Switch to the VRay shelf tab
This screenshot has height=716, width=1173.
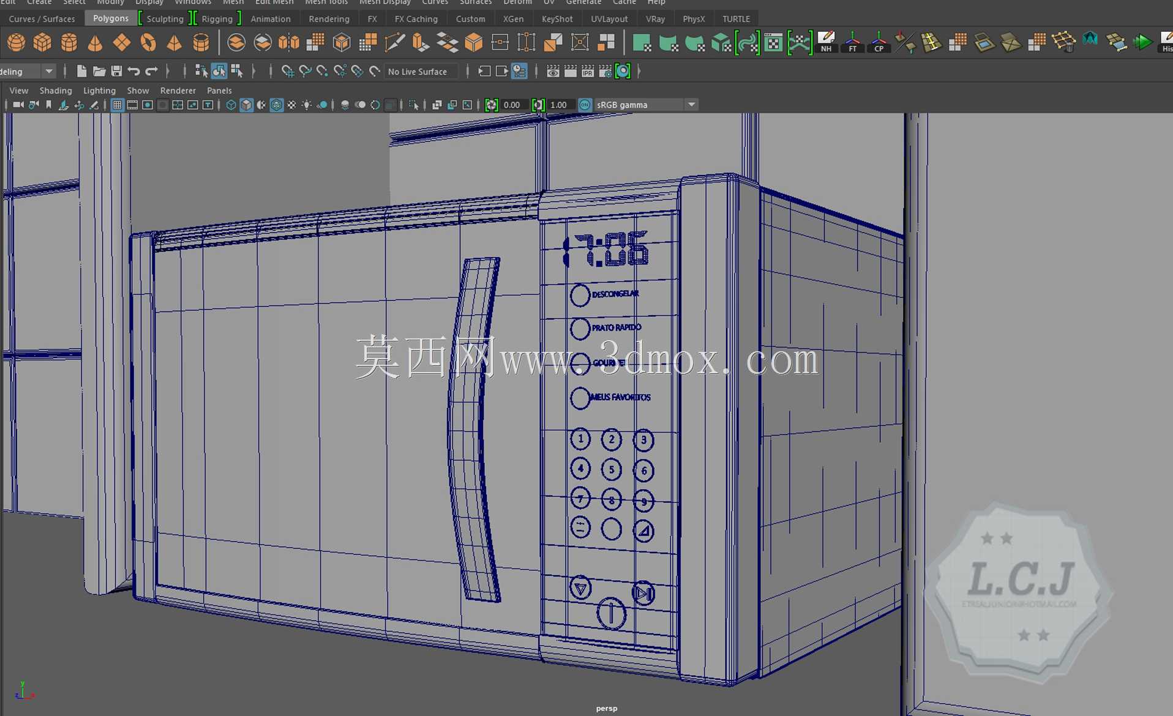point(655,19)
